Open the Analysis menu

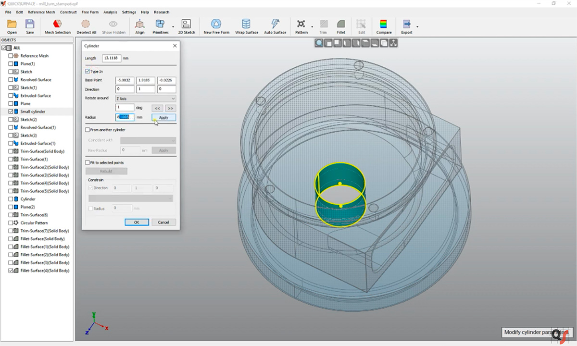[110, 12]
